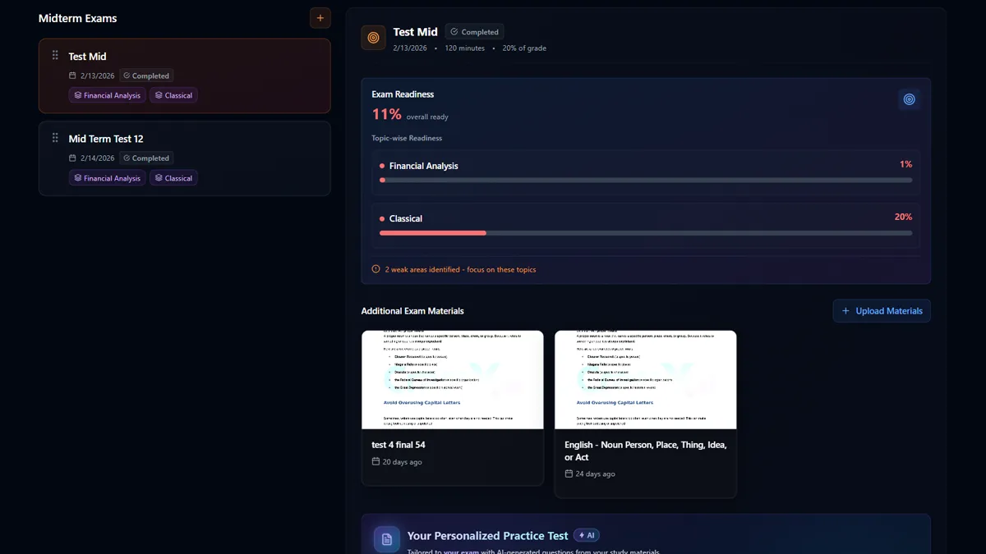Open the Classical readiness row
Screen dimensions: 986x554
point(646,226)
